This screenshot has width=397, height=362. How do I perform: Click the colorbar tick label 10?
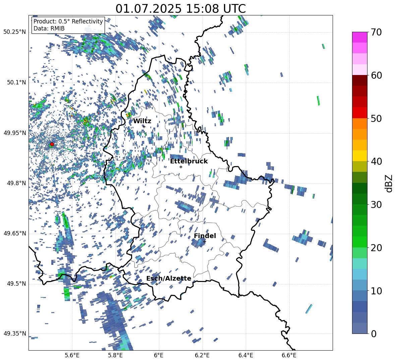[377, 291]
